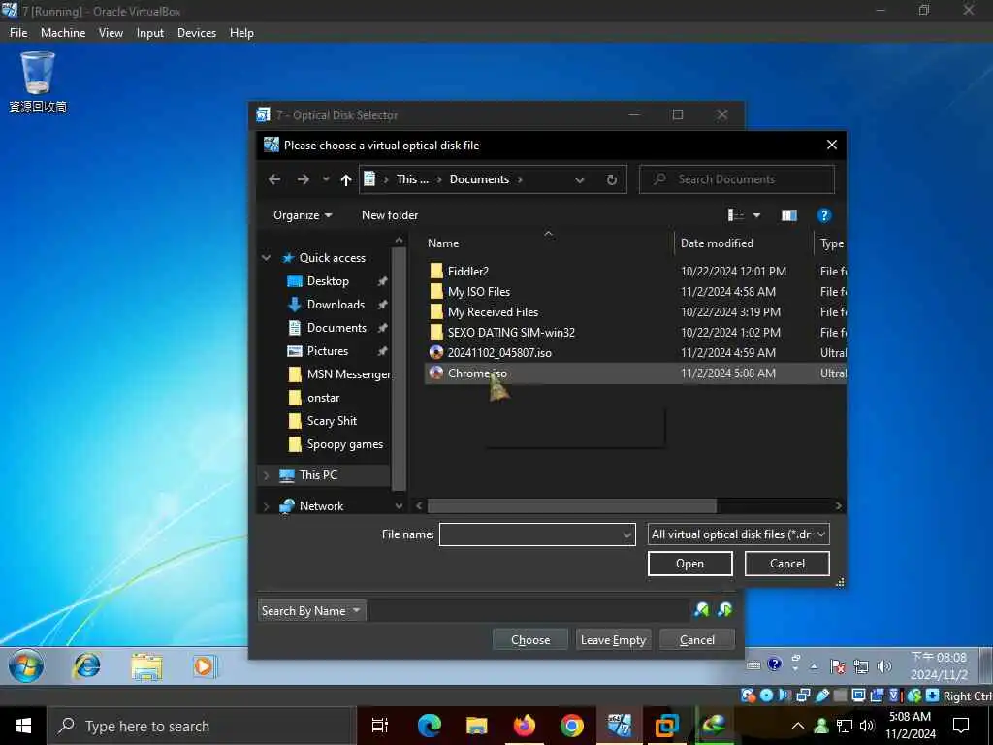Open host File Explorer taskbar icon
The width and height of the screenshot is (993, 745).
(x=476, y=726)
